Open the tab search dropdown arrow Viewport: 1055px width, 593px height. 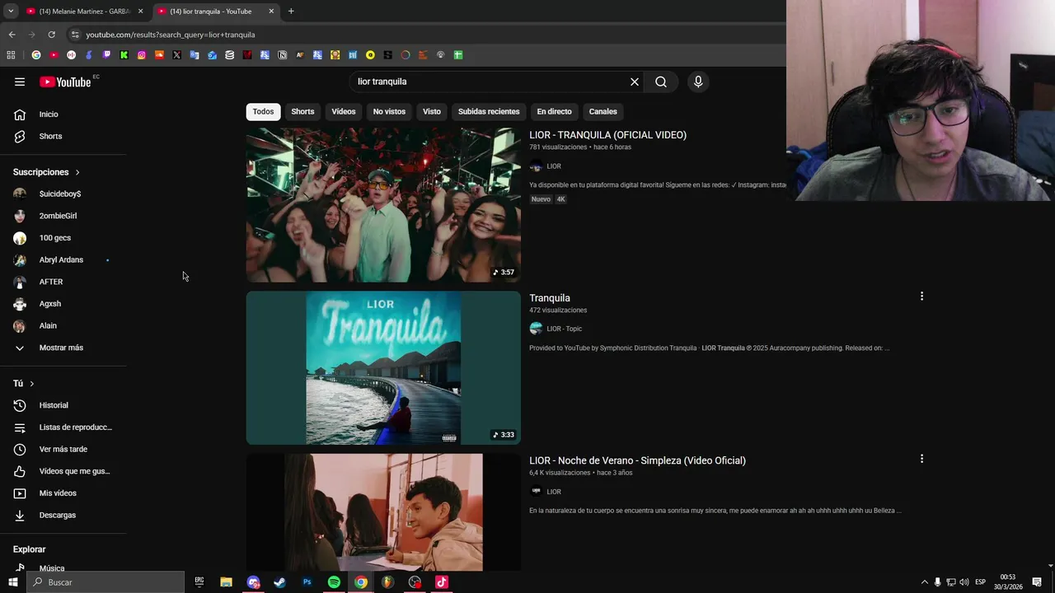[11, 12]
